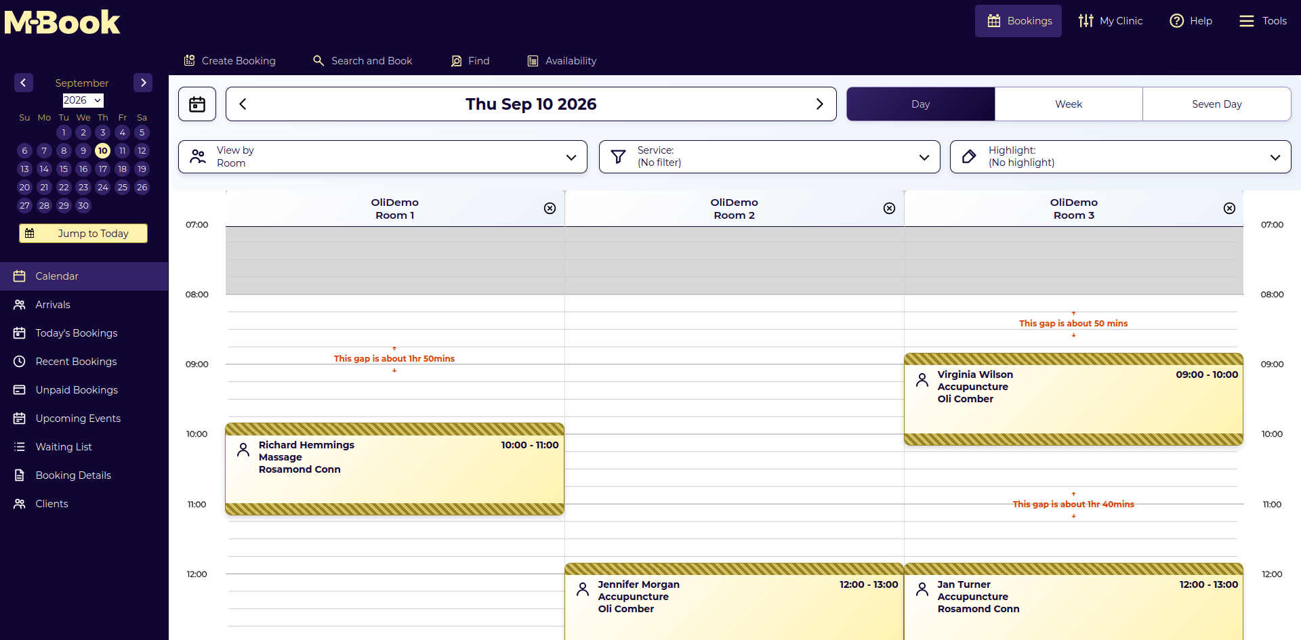Click the Find option
1301x640 pixels.
[470, 61]
